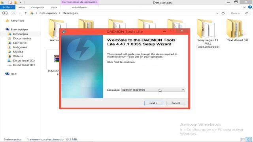Go up one folder level arrow
Screen dimensions: 253x142
pos(26,13)
